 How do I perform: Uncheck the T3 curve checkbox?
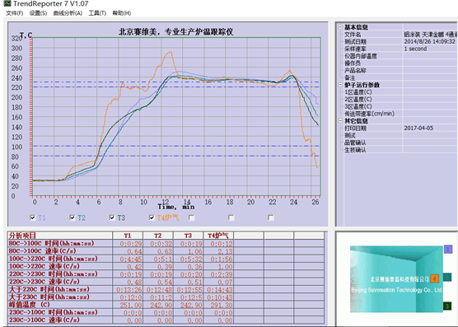(112, 217)
